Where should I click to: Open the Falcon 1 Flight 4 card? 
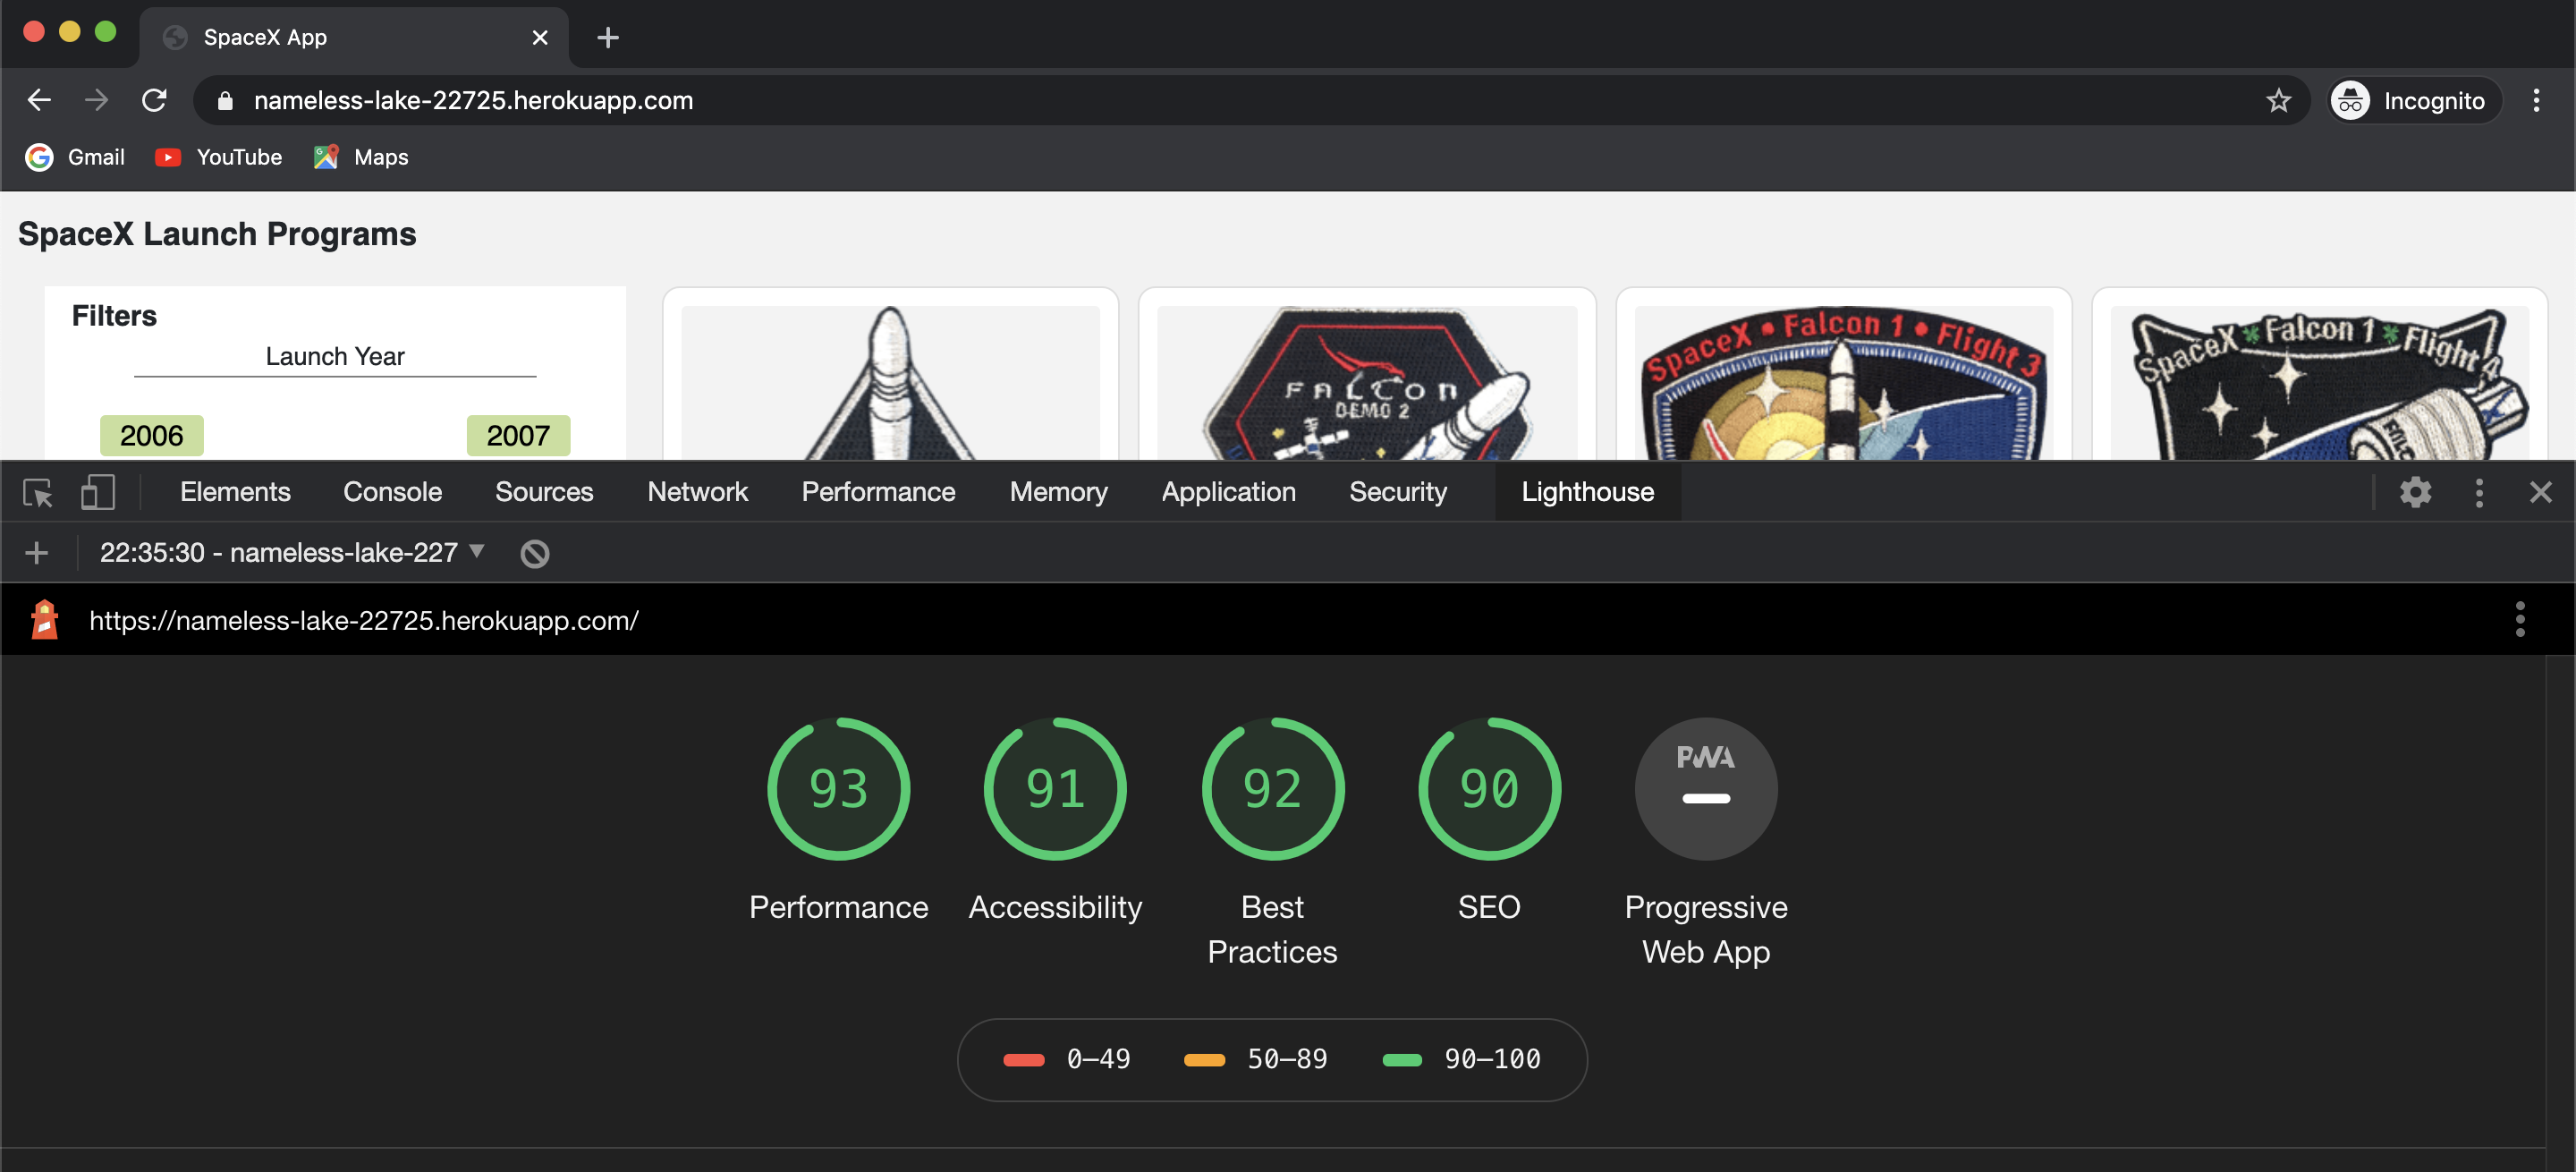tap(2319, 375)
